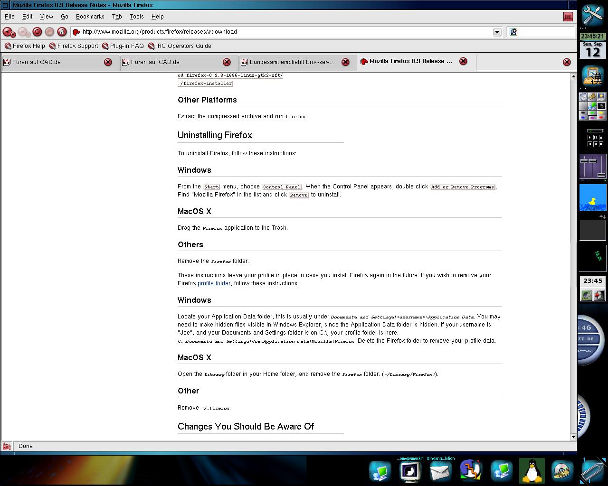The width and height of the screenshot is (608, 486).
Task: Open Firefox Support bookmark
Action: 74,46
